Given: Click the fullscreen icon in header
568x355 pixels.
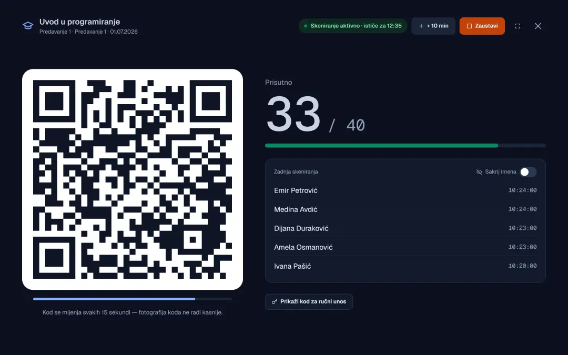Looking at the screenshot, I should tap(518, 26).
